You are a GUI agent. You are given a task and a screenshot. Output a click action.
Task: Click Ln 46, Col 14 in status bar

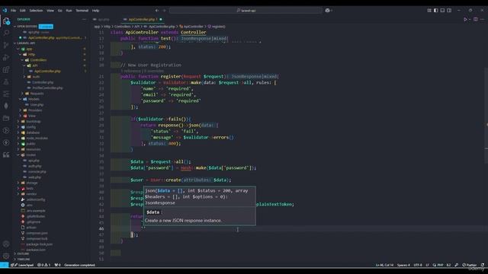[x=384, y=265]
